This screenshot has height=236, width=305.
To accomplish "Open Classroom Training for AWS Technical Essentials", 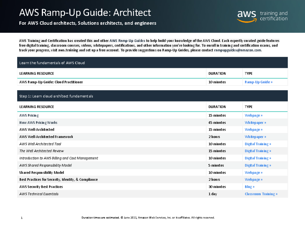I will click(261, 194).
